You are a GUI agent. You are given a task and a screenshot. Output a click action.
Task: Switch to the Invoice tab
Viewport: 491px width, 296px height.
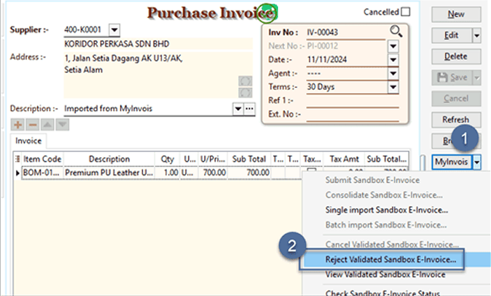(x=28, y=141)
